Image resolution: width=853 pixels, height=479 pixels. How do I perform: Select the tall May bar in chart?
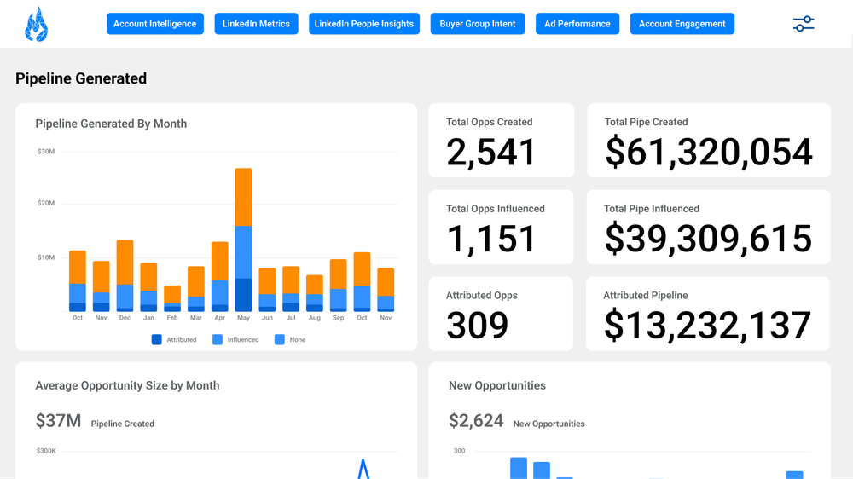[x=243, y=239]
